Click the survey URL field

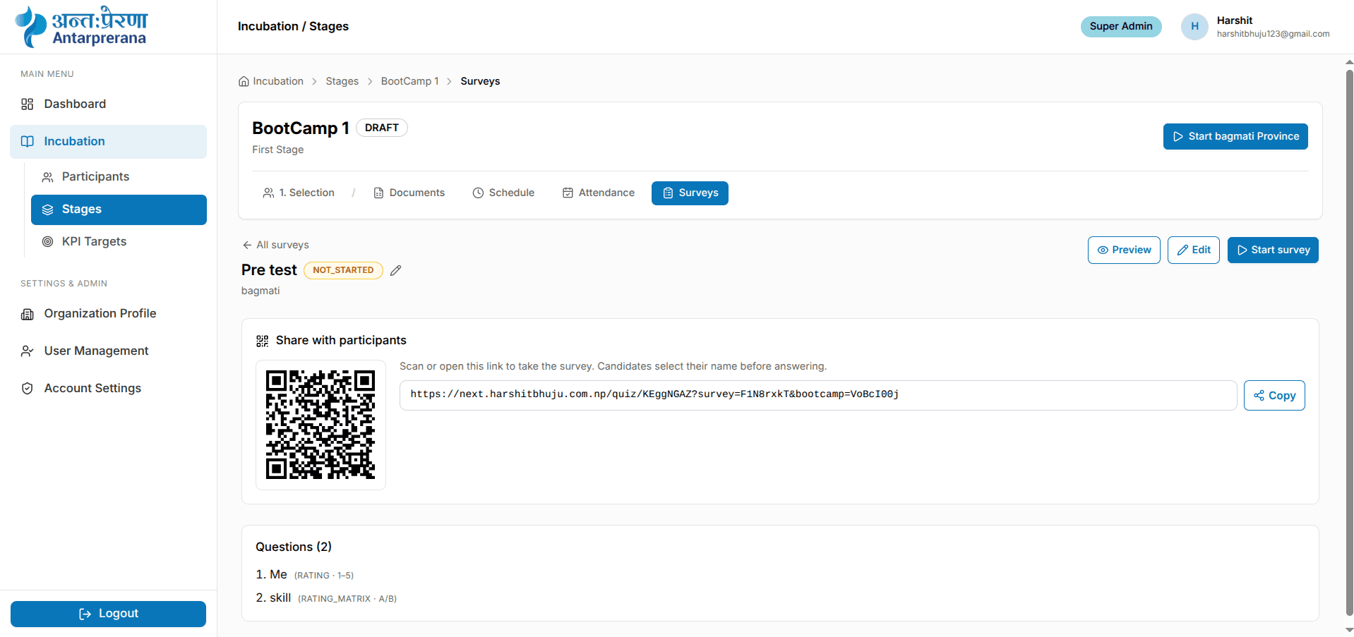coord(818,395)
